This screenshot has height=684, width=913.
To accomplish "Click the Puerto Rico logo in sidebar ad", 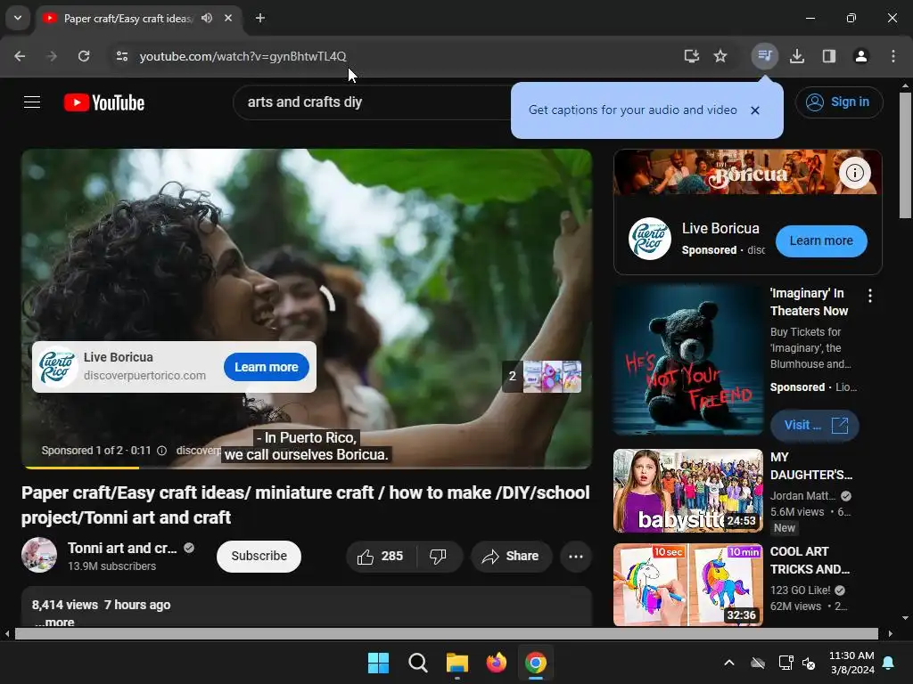I will pyautogui.click(x=650, y=239).
